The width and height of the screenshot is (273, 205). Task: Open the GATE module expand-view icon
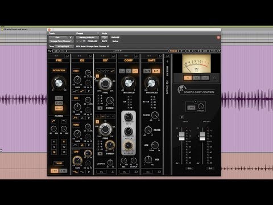(x=160, y=56)
